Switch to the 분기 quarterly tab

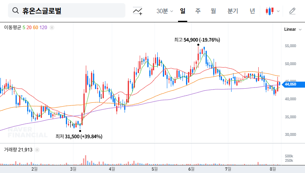coord(232,11)
